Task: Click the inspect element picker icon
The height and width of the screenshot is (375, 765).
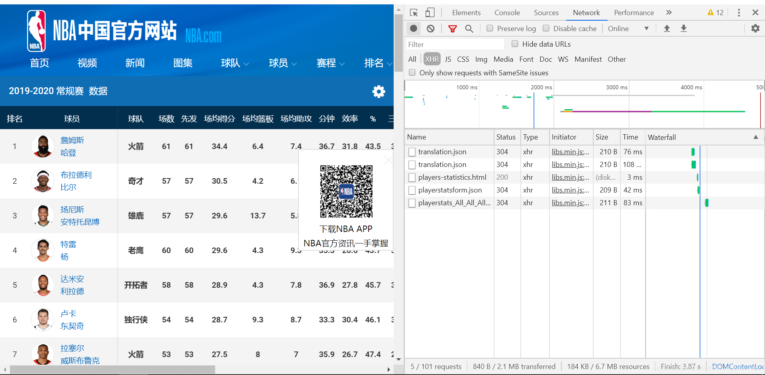Action: [x=414, y=13]
